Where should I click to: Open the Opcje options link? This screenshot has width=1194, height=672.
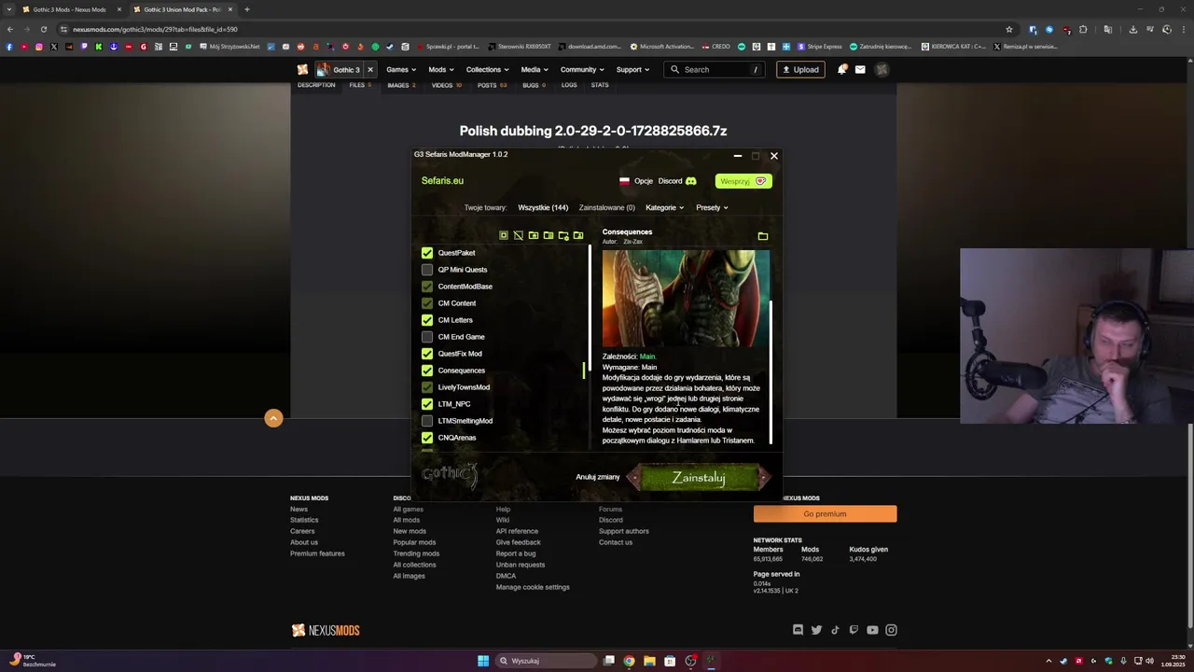coord(644,181)
